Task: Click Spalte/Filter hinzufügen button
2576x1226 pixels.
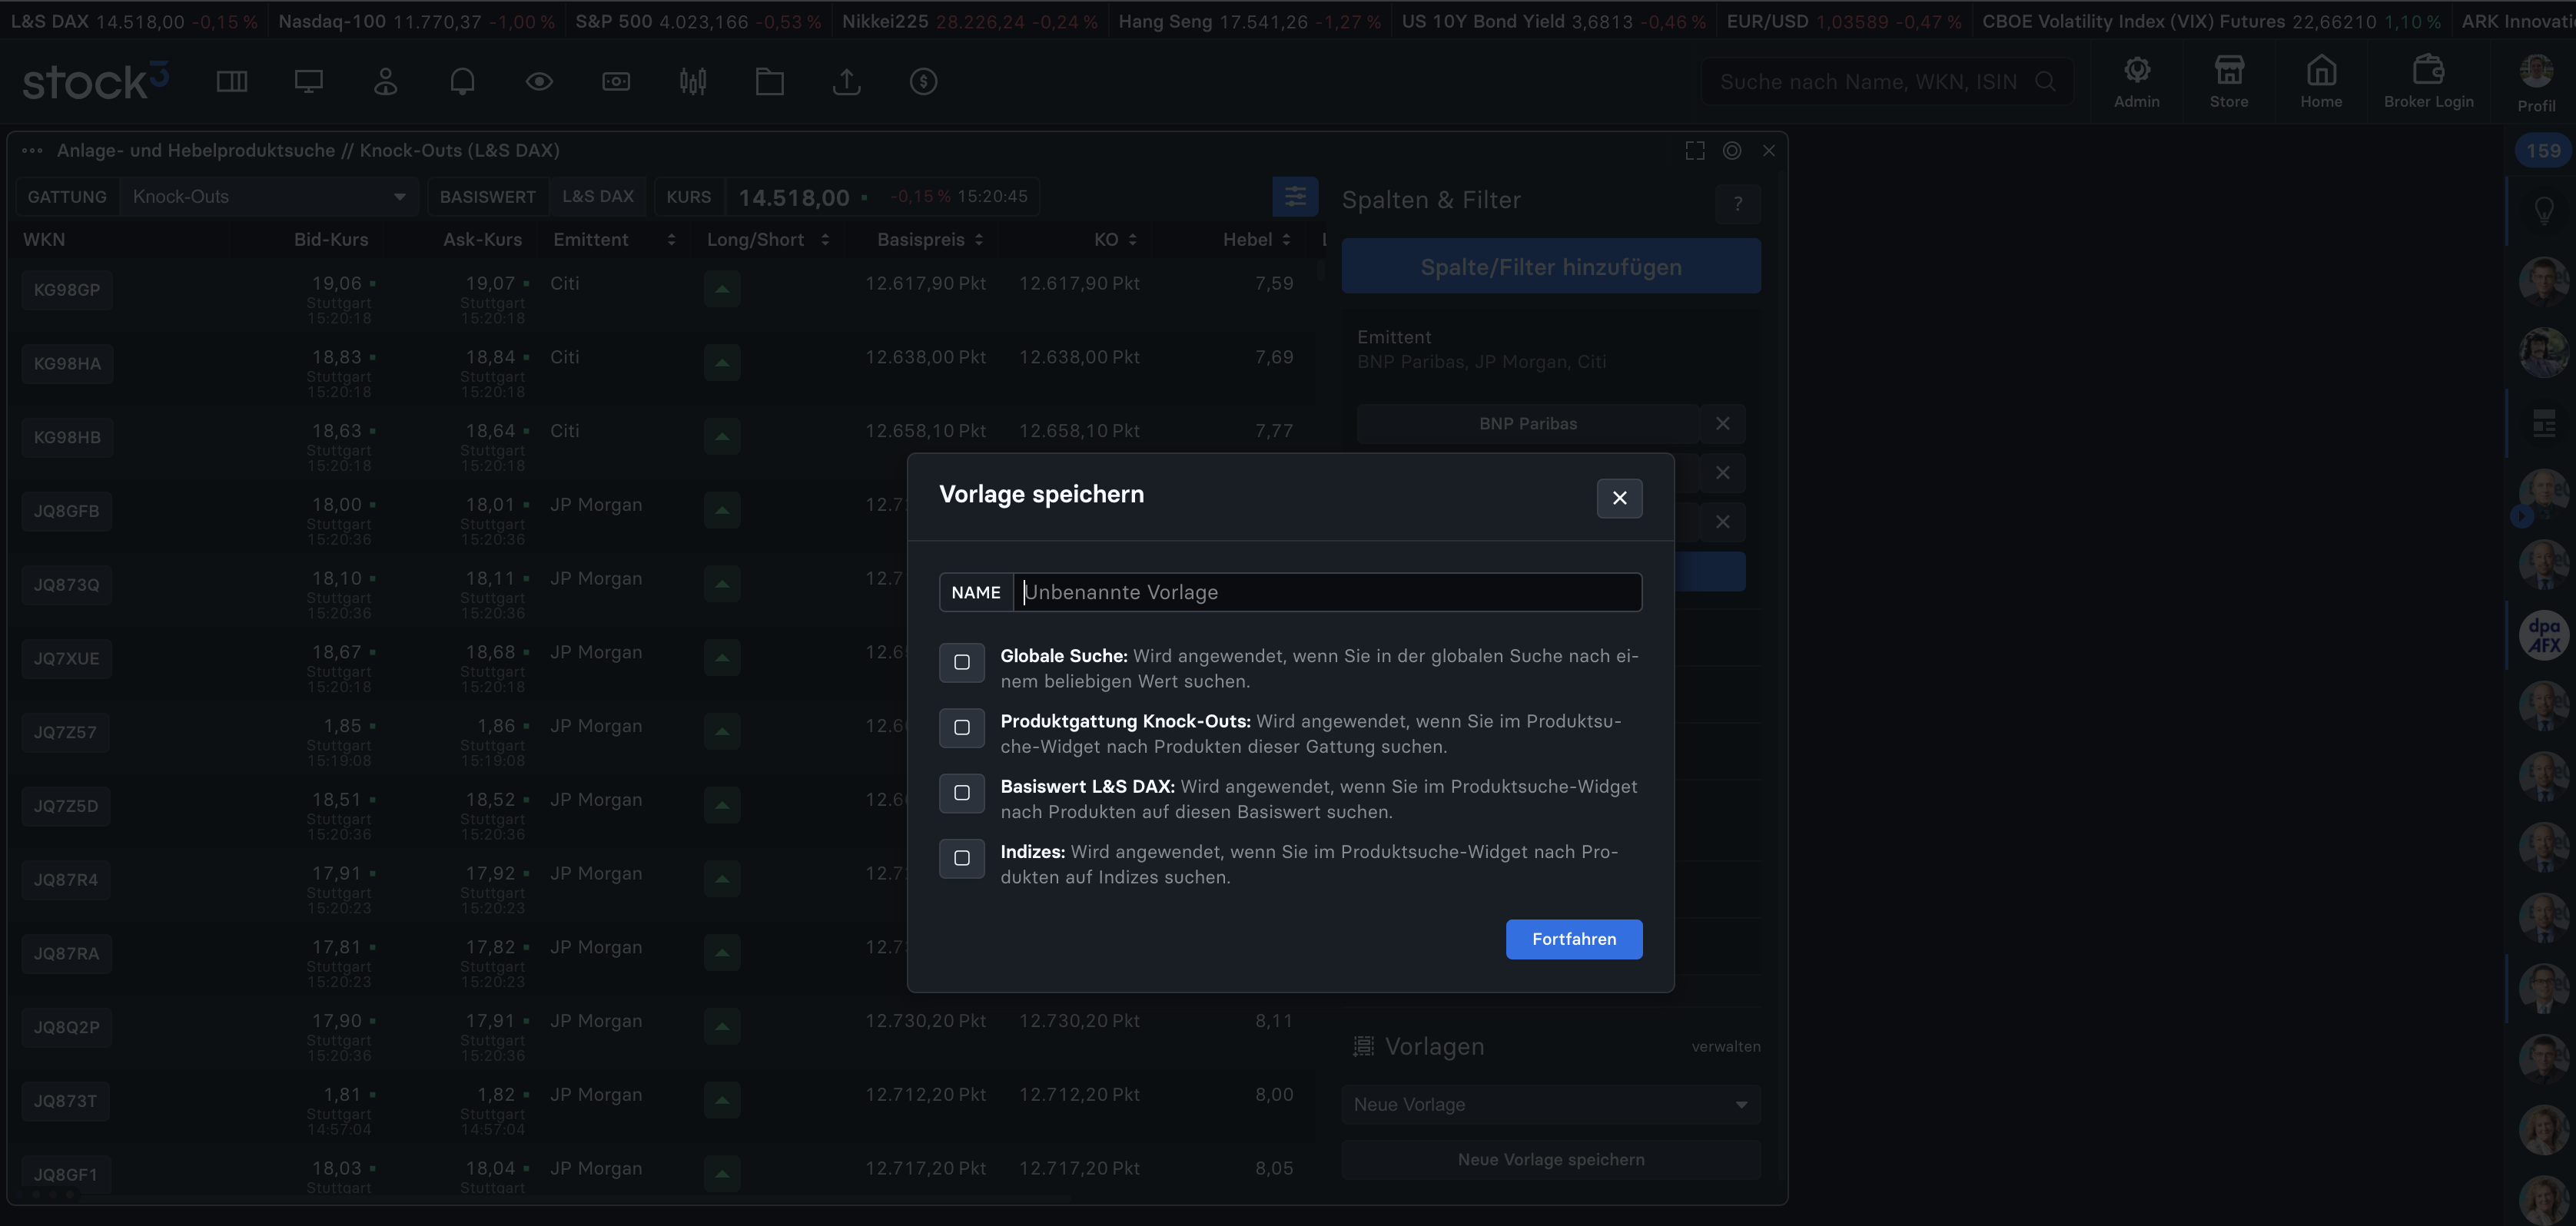Action: click(1550, 267)
